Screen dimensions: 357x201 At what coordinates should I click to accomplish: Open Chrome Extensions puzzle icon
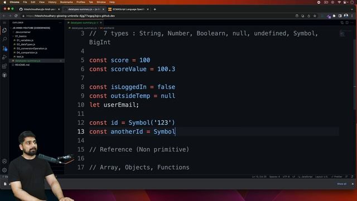pyautogui.click(x=334, y=16)
